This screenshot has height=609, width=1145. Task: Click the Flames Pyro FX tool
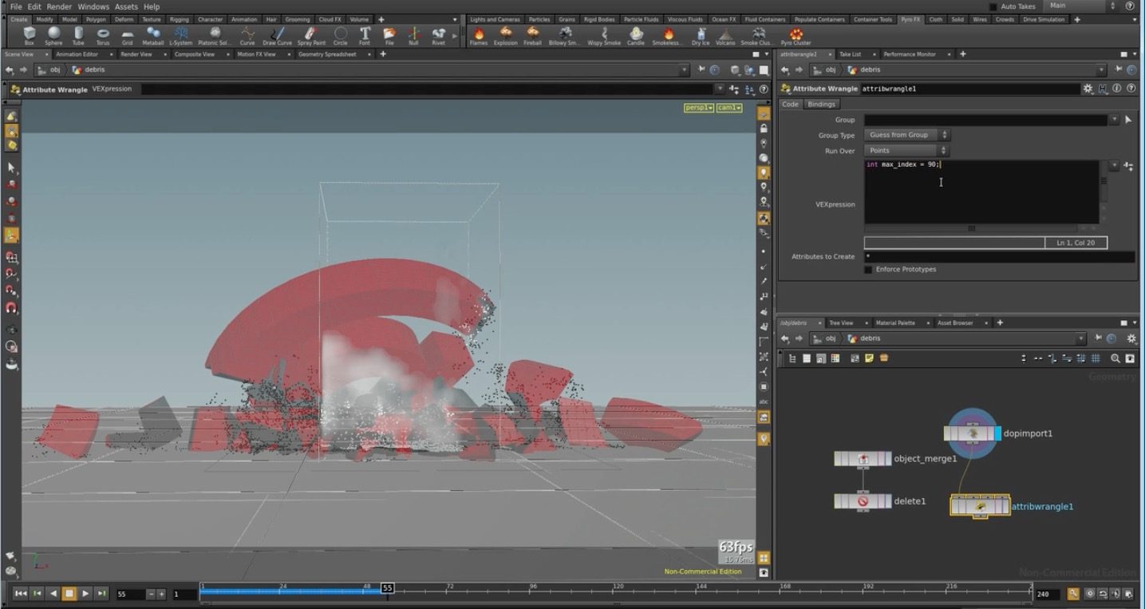(479, 36)
